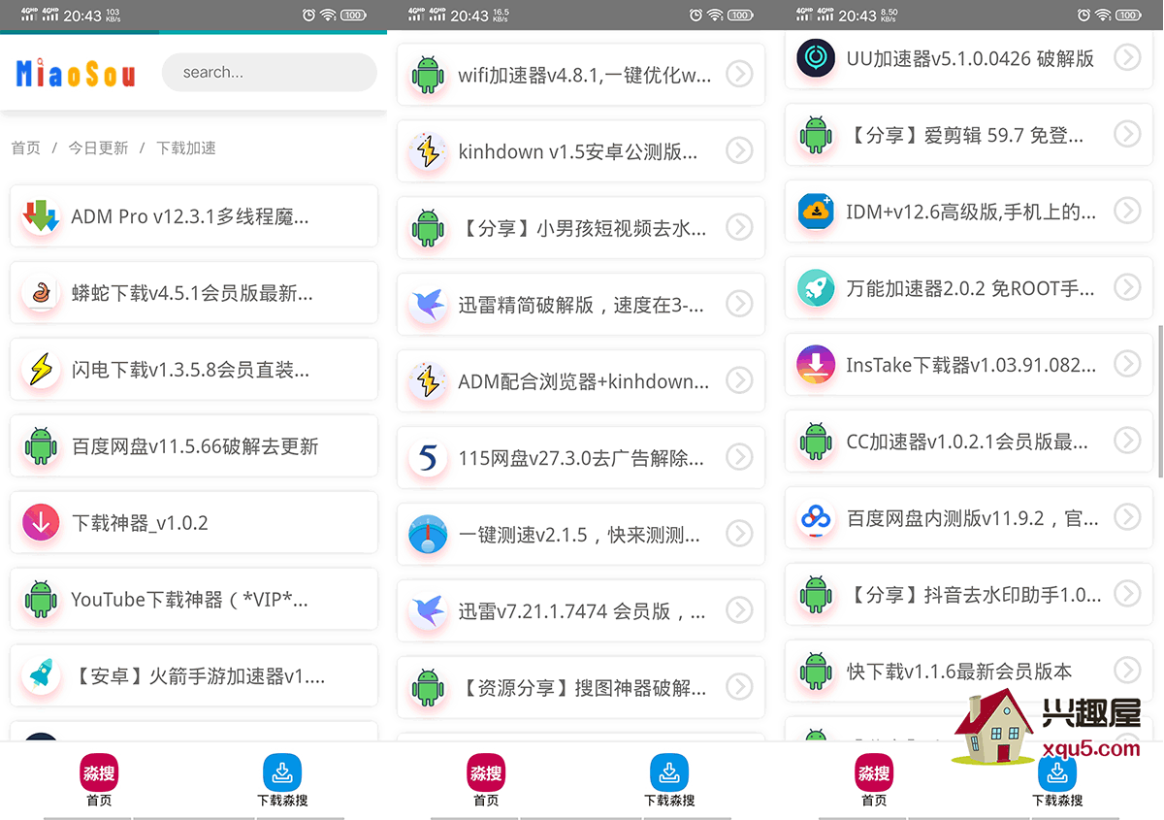
Task: Tap the 闪电下载 lightning bolt icon
Action: click(41, 370)
